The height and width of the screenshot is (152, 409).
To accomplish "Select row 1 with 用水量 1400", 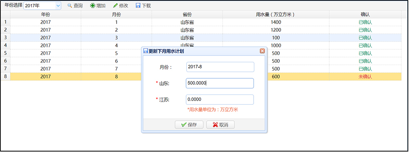I will (x=201, y=22).
